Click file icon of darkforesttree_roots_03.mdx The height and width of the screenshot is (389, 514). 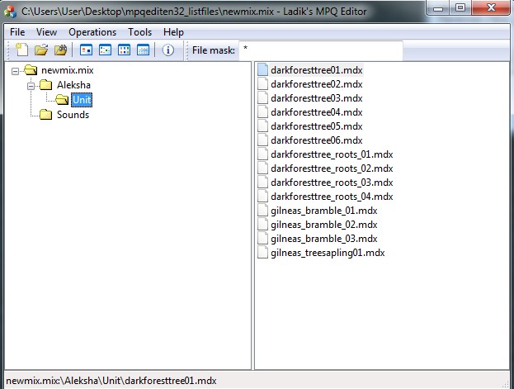[x=262, y=183]
